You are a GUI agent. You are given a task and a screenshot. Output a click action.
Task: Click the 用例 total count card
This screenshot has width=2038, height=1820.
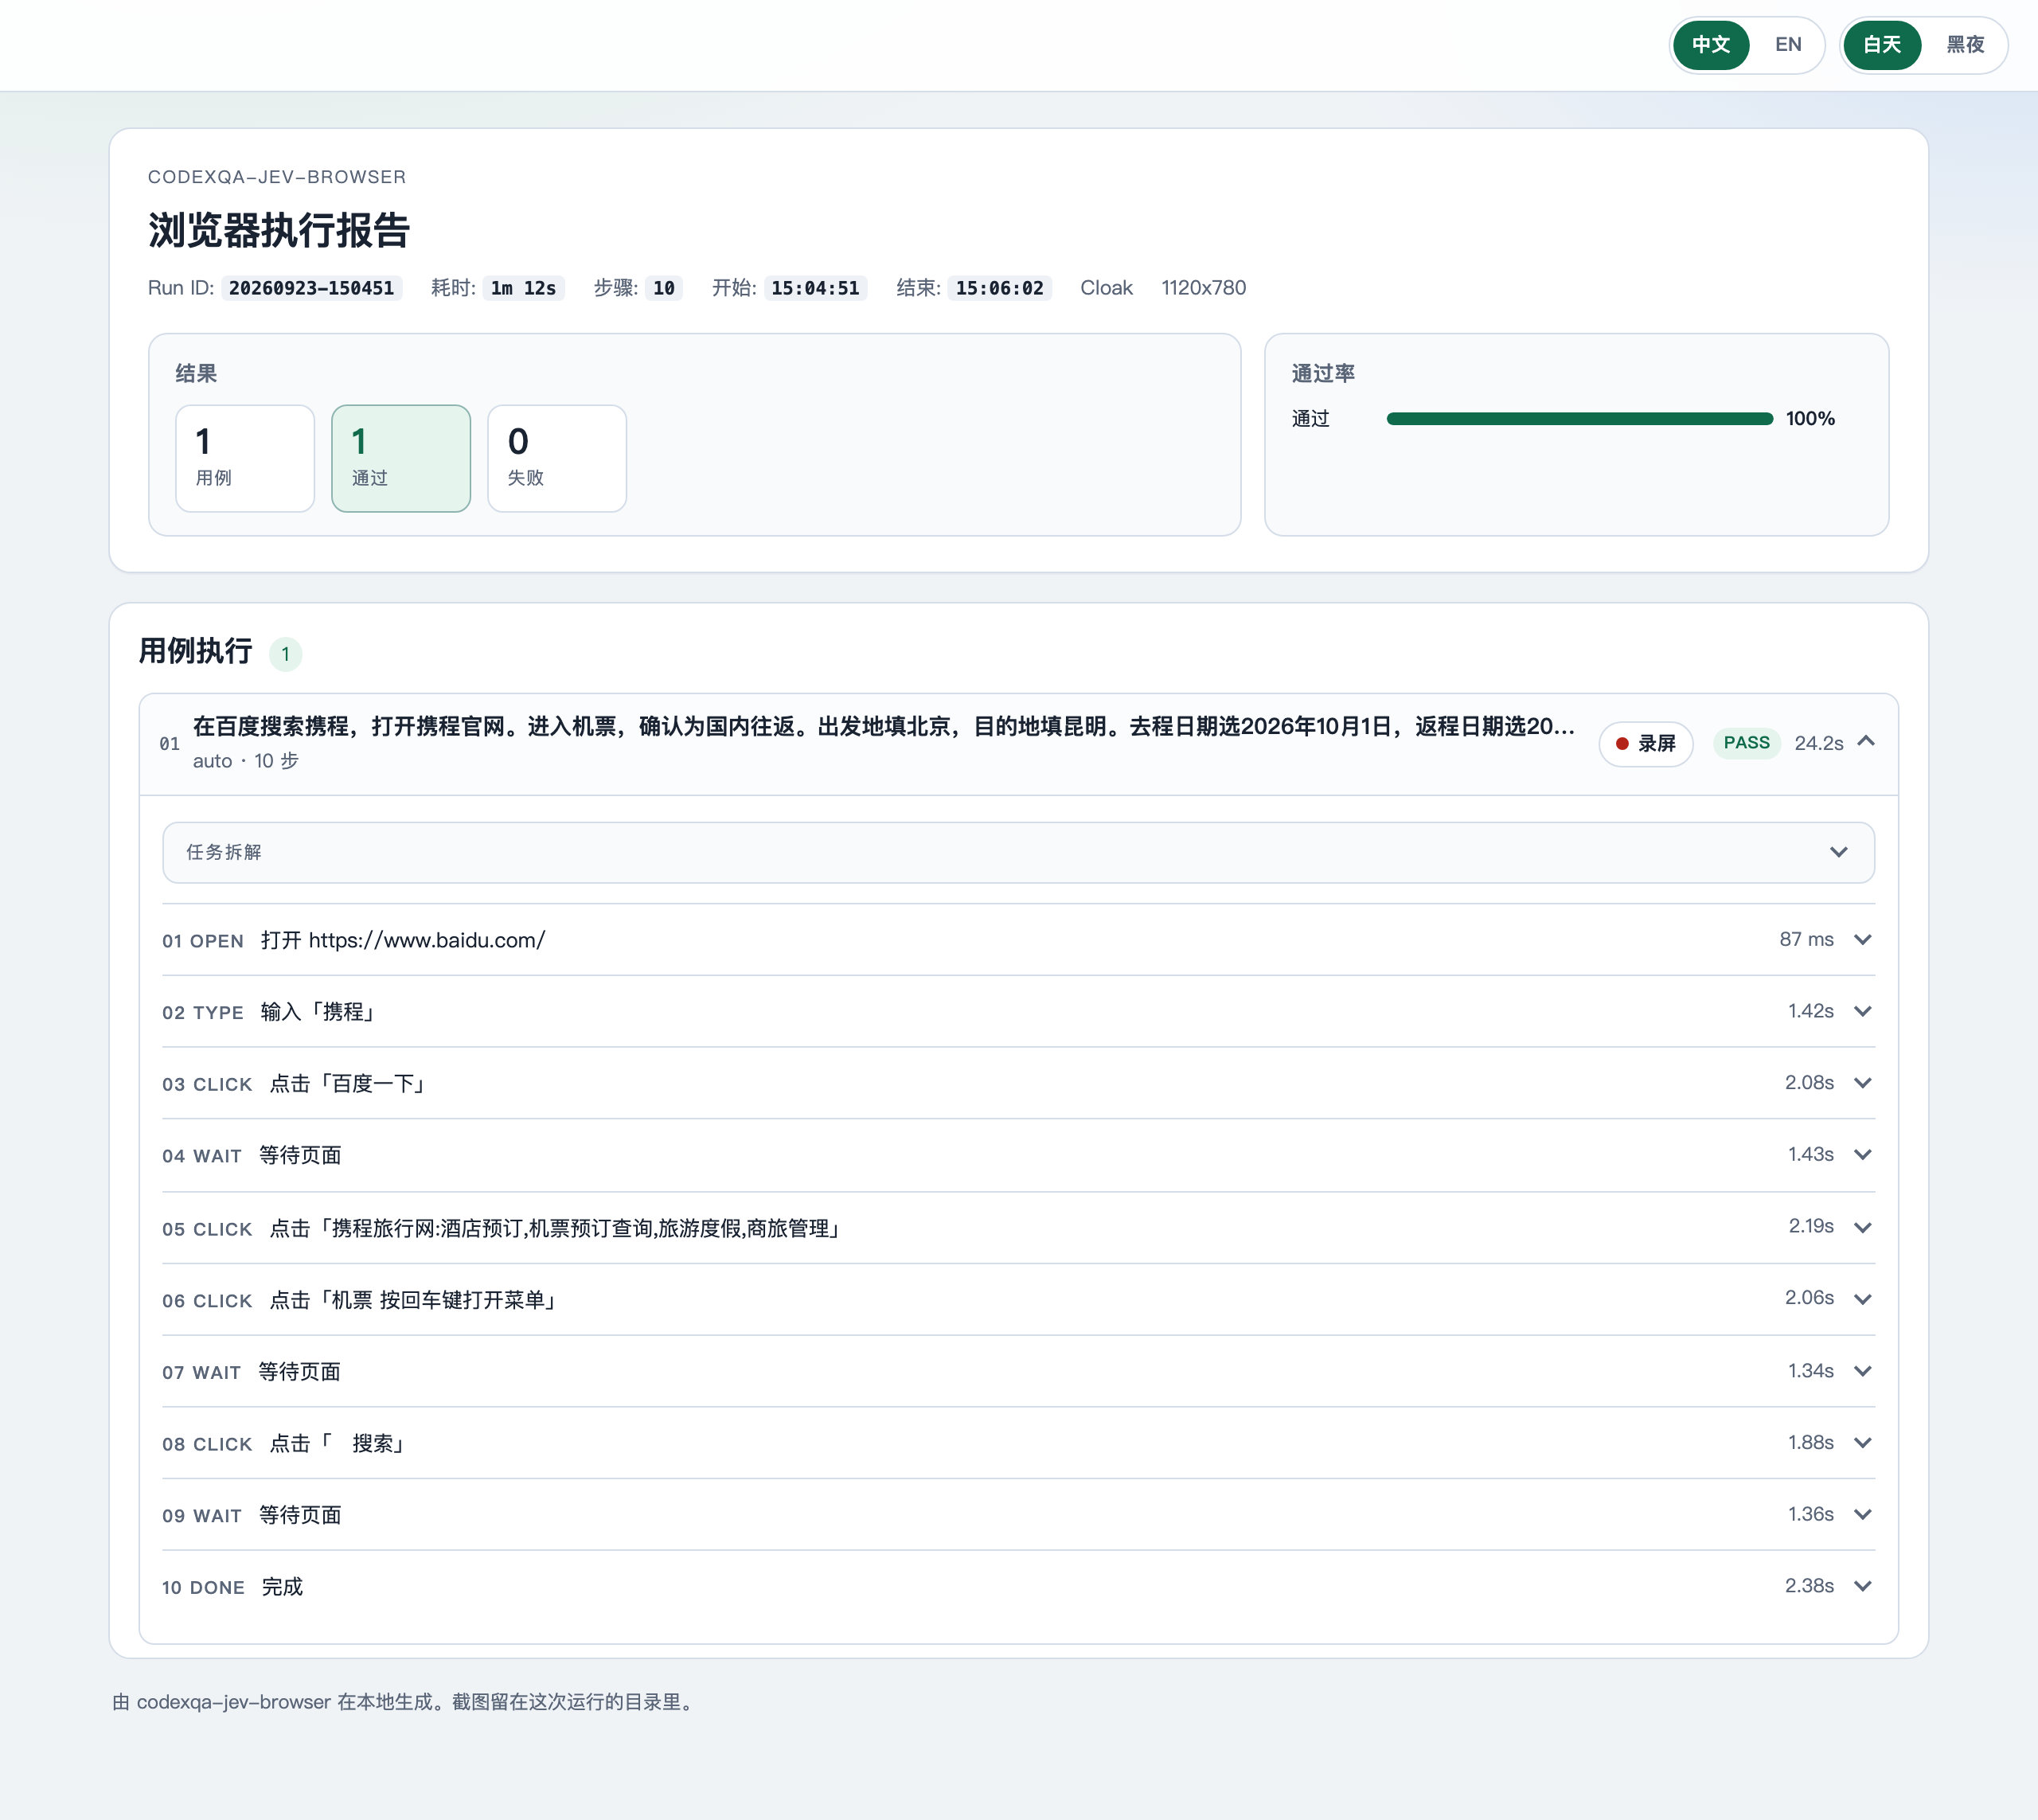(x=245, y=458)
